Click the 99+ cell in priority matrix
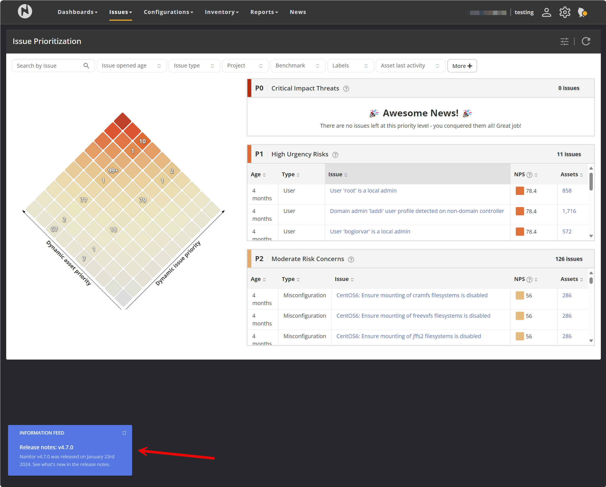 pyautogui.click(x=113, y=171)
